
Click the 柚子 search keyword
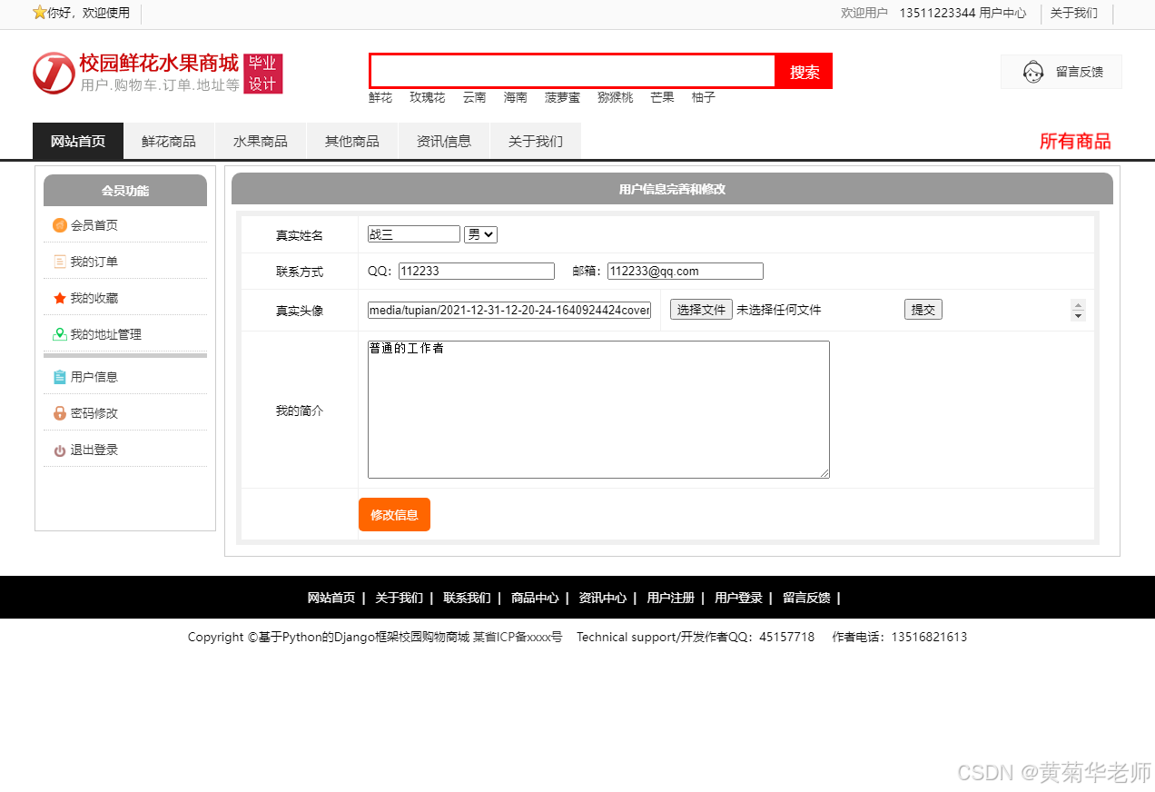pyautogui.click(x=704, y=97)
